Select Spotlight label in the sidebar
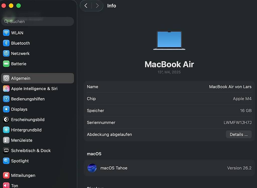The image size is (257, 188). [x=20, y=161]
